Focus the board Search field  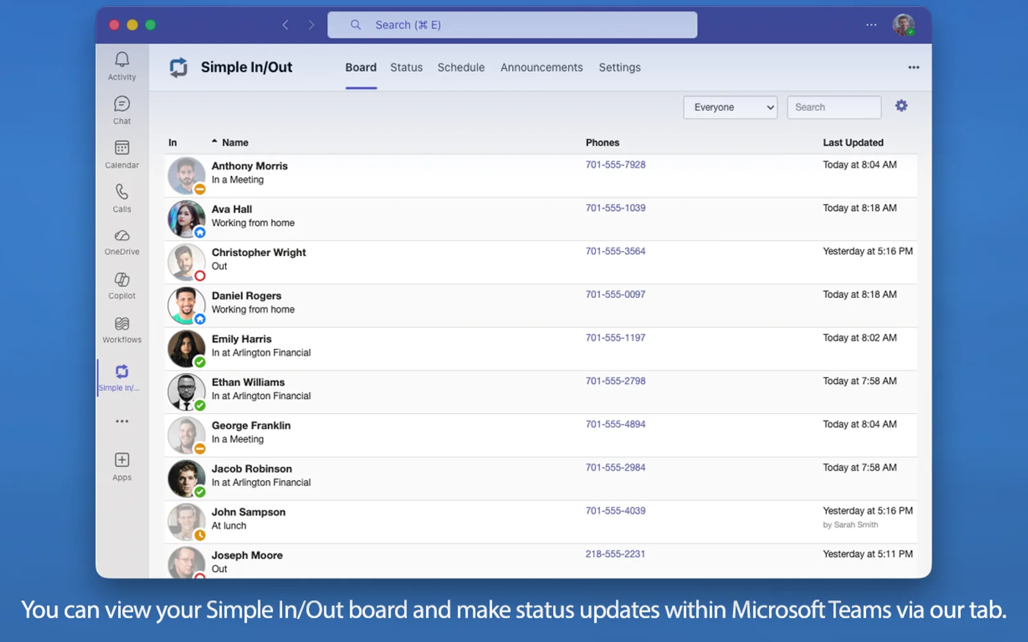(x=834, y=107)
